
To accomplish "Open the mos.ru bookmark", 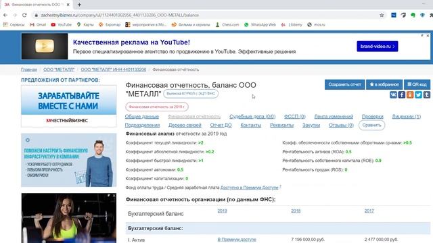I will coord(316,25).
